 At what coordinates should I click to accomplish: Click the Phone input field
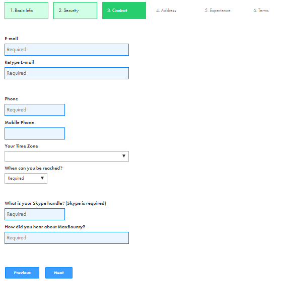pos(35,110)
